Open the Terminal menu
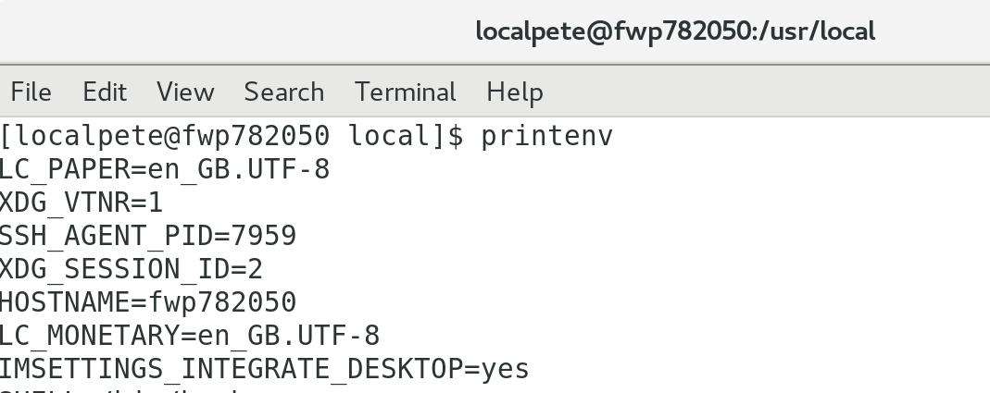The image size is (990, 393). click(x=406, y=92)
